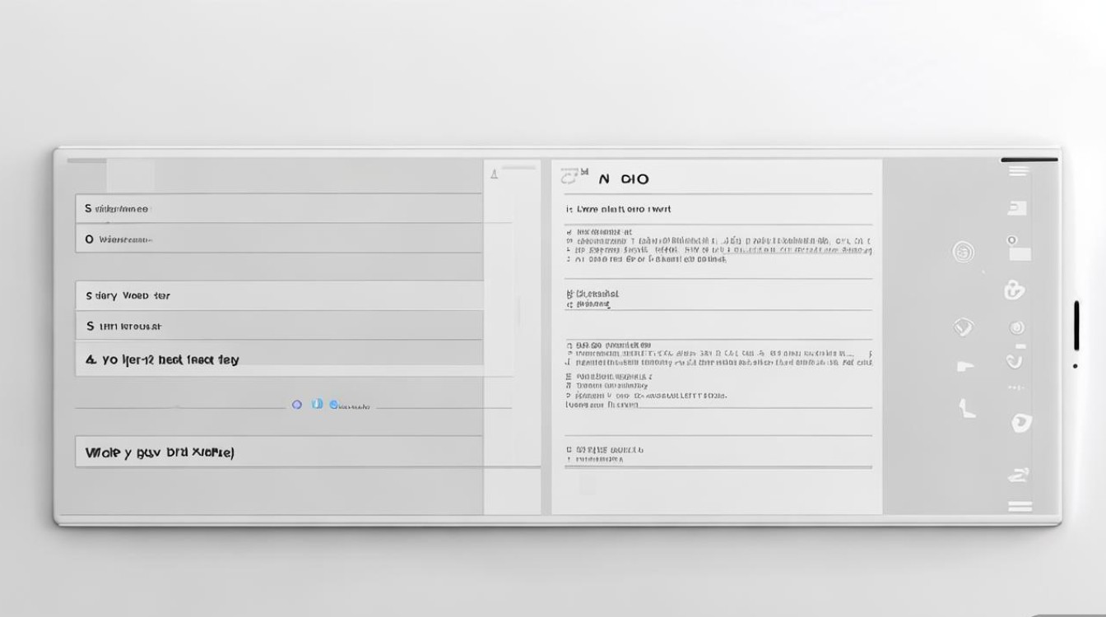Viewport: 1106px width, 617px height.
Task: Click the white blob icon near sidebar bottom
Action: point(1020,423)
